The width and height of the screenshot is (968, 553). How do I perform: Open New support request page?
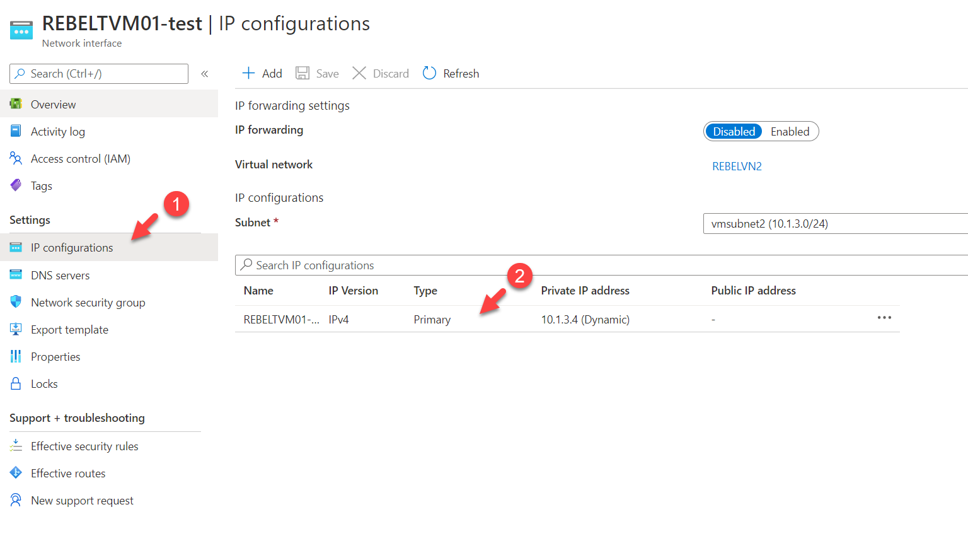coord(109,500)
